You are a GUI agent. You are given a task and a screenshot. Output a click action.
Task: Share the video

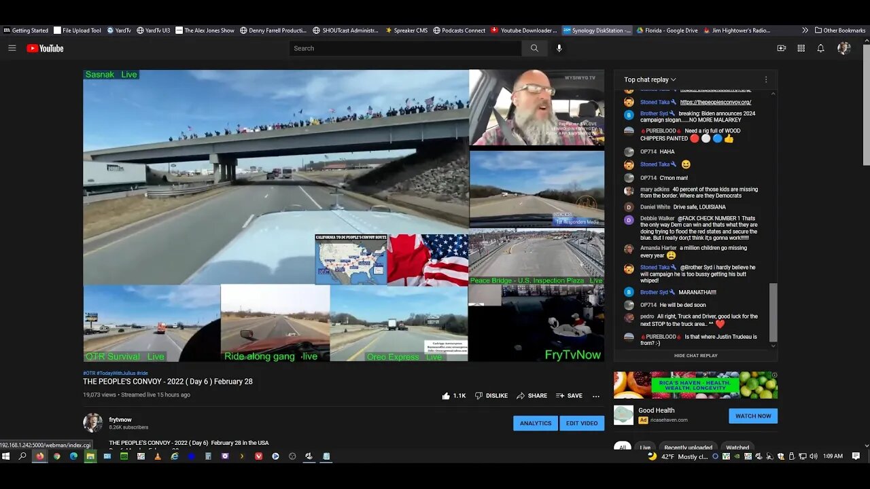(x=532, y=395)
